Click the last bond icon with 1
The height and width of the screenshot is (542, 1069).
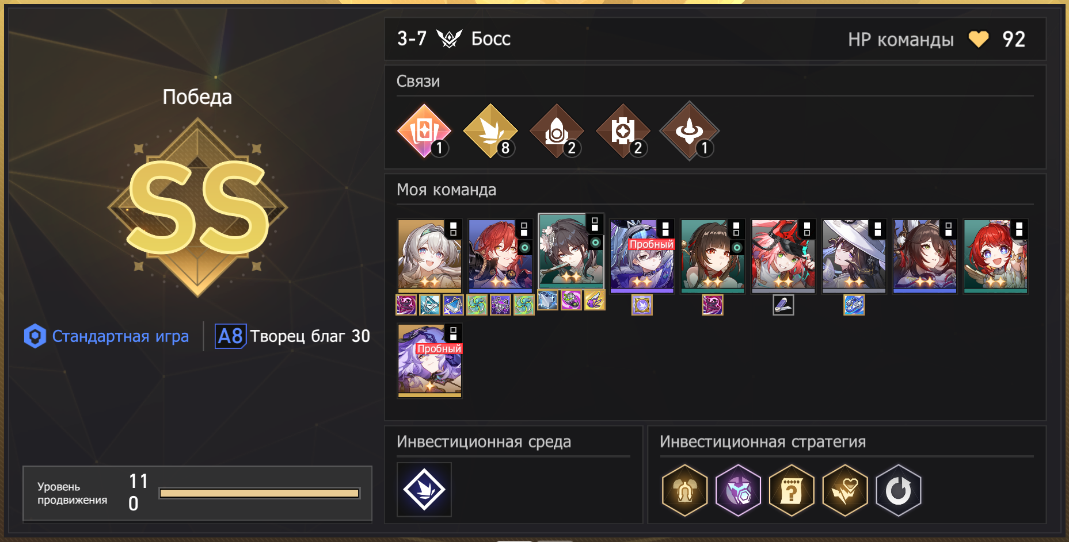(x=689, y=131)
